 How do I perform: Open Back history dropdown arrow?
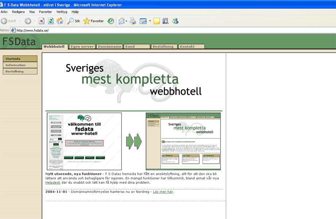tap(20, 21)
